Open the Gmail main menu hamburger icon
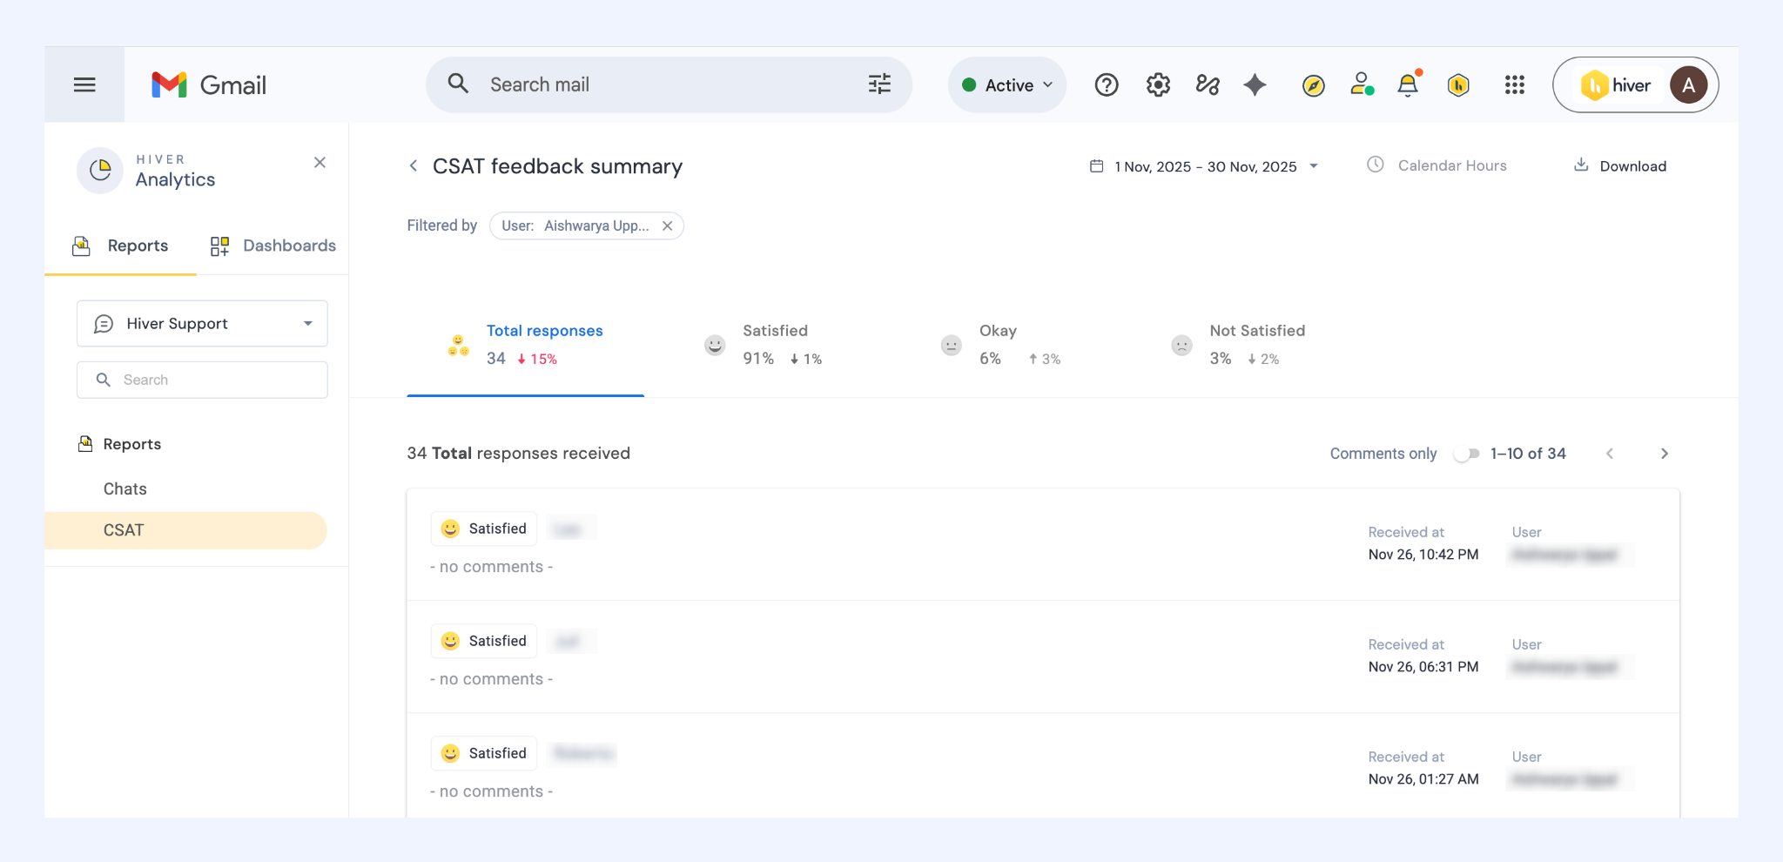 (x=84, y=84)
